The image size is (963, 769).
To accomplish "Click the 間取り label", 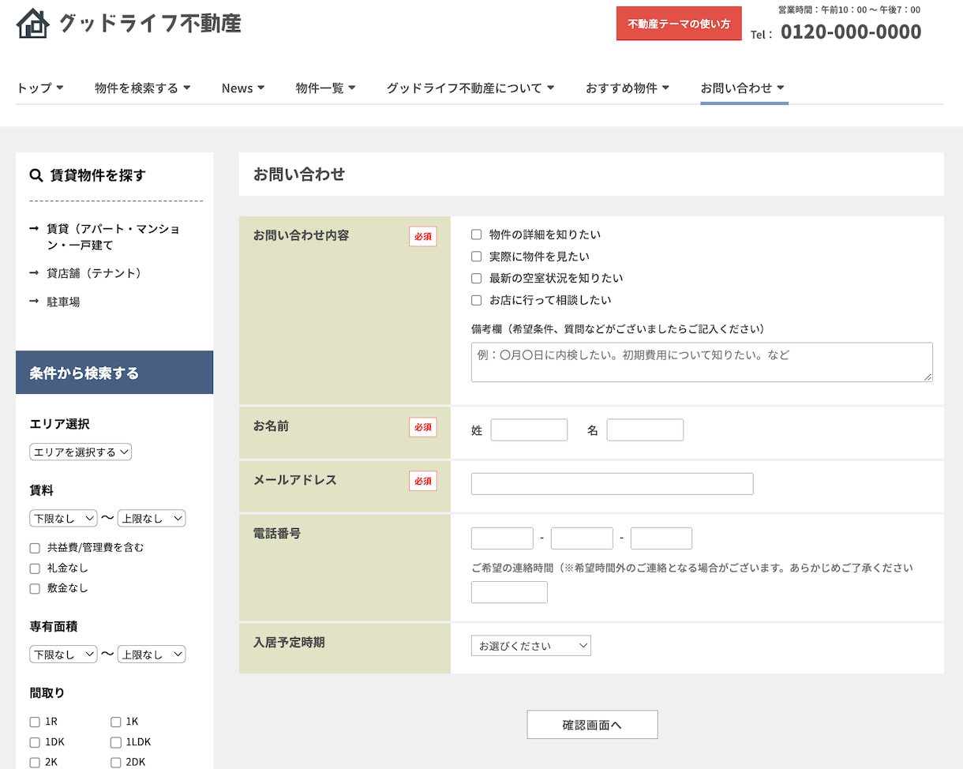I will click(47, 693).
